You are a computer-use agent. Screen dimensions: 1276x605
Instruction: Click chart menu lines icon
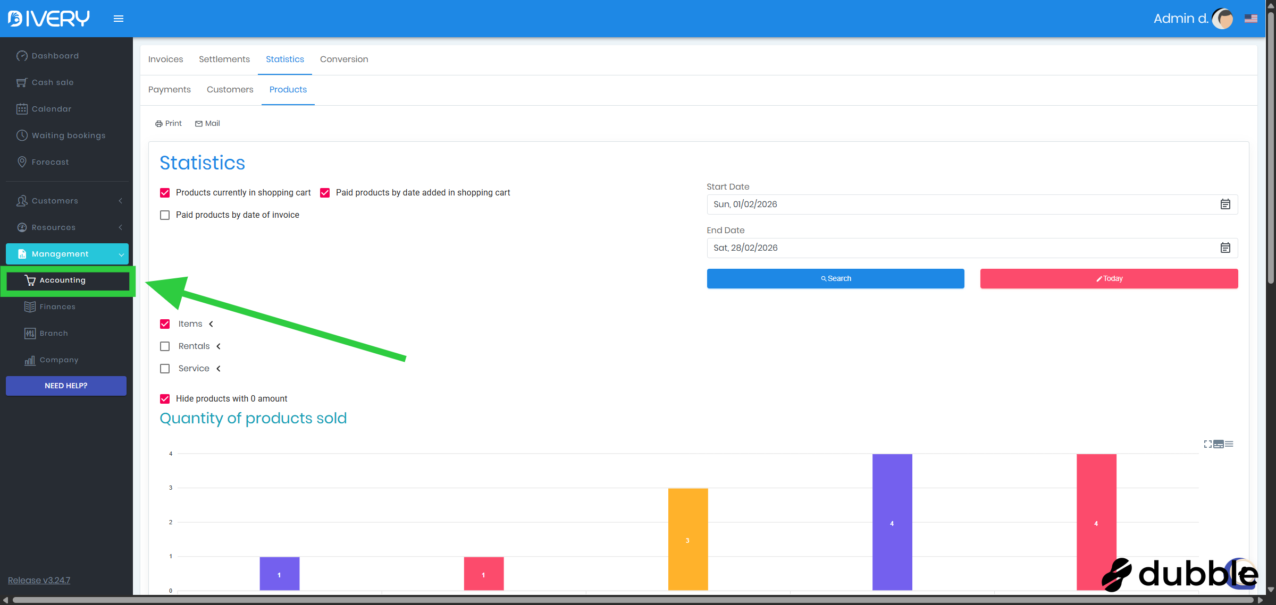(1229, 444)
